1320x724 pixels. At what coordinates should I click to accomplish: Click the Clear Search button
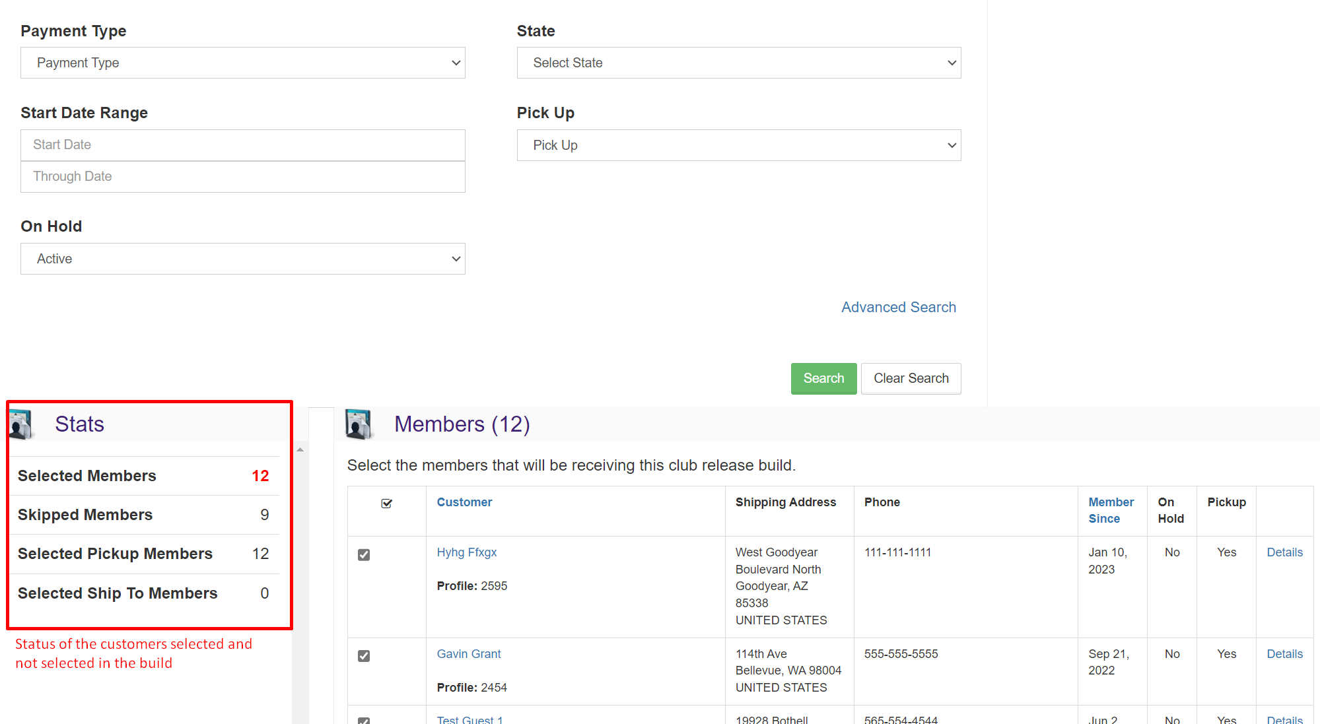pyautogui.click(x=911, y=378)
